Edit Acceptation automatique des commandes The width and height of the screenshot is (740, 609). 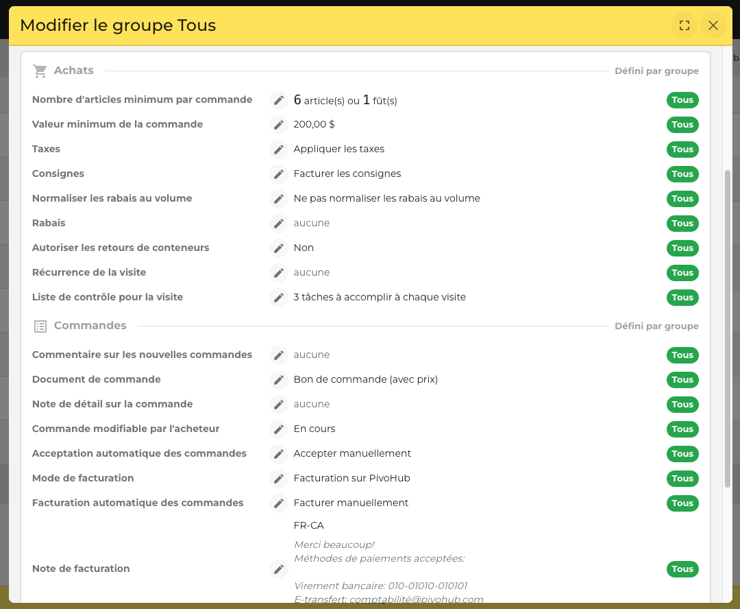[x=278, y=453]
